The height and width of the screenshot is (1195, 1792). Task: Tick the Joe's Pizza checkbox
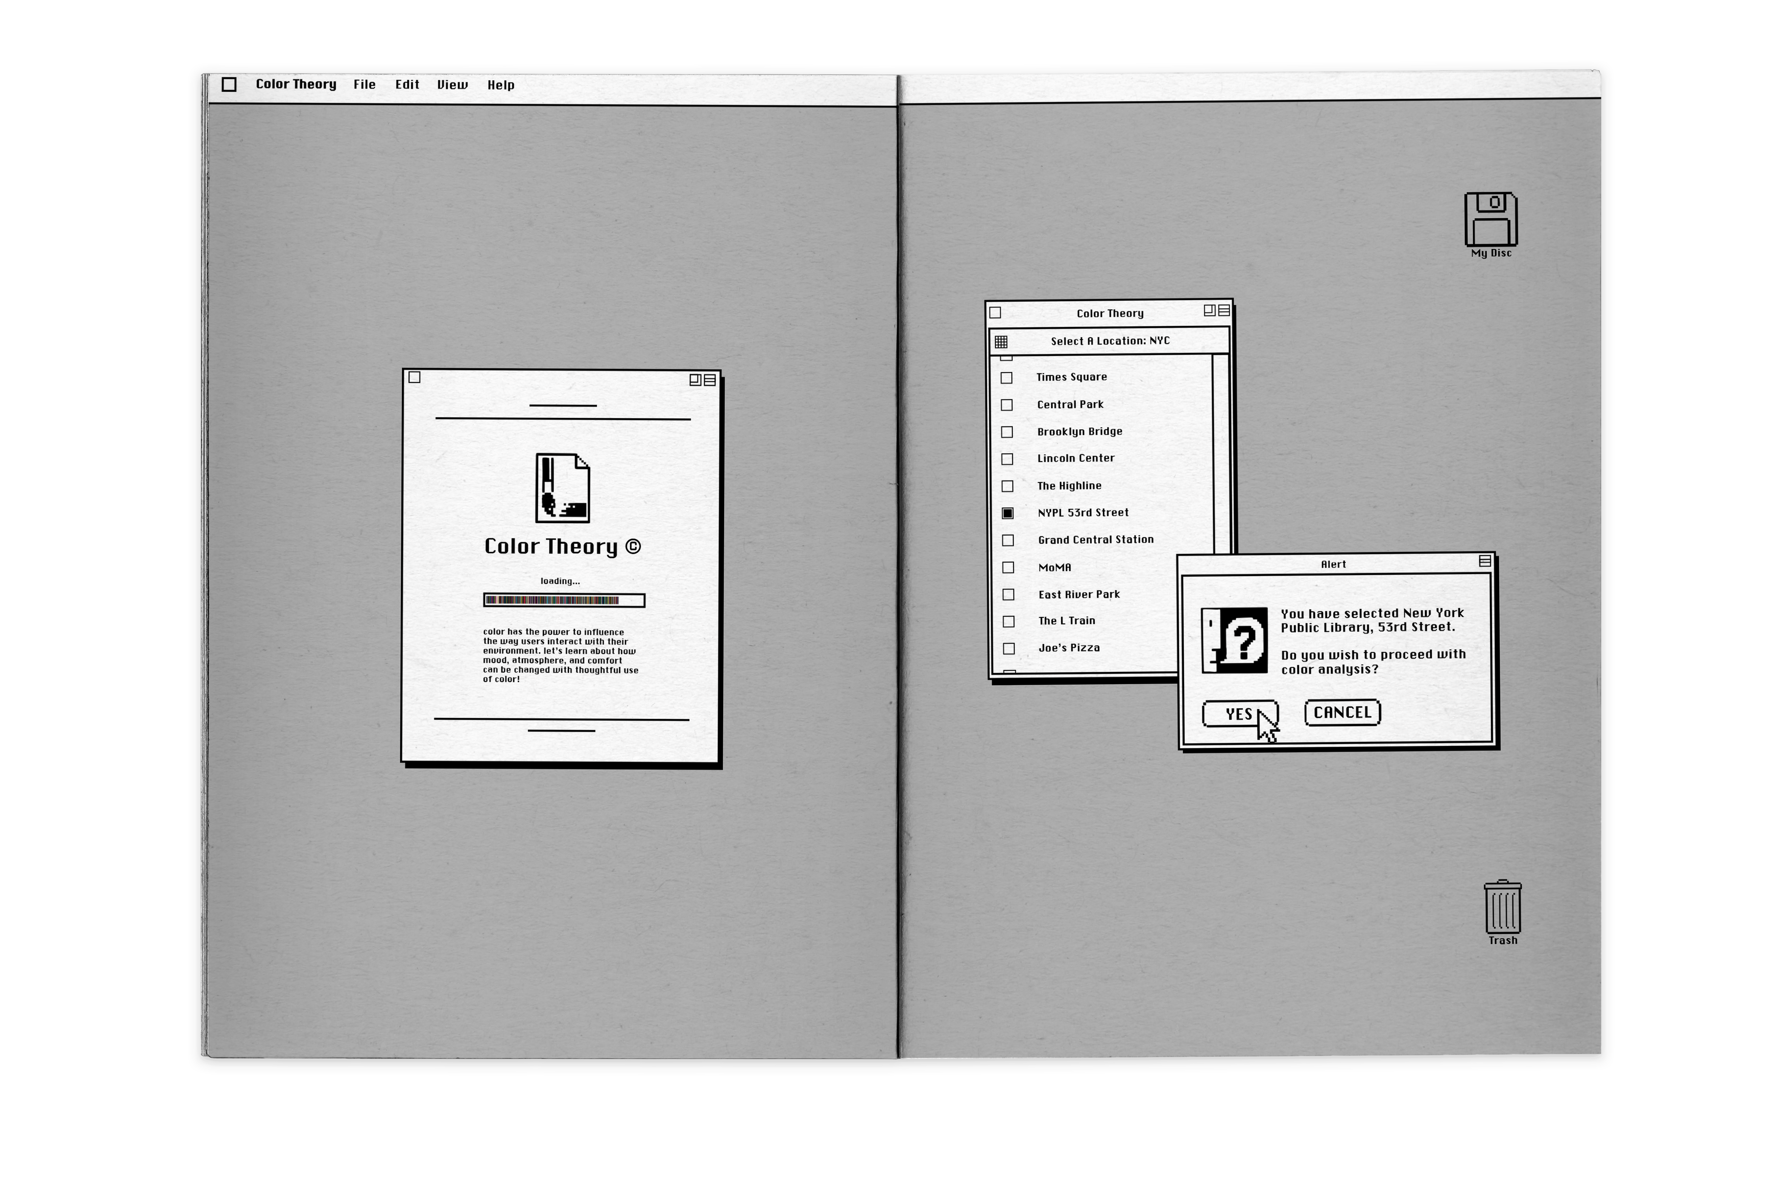1009,649
